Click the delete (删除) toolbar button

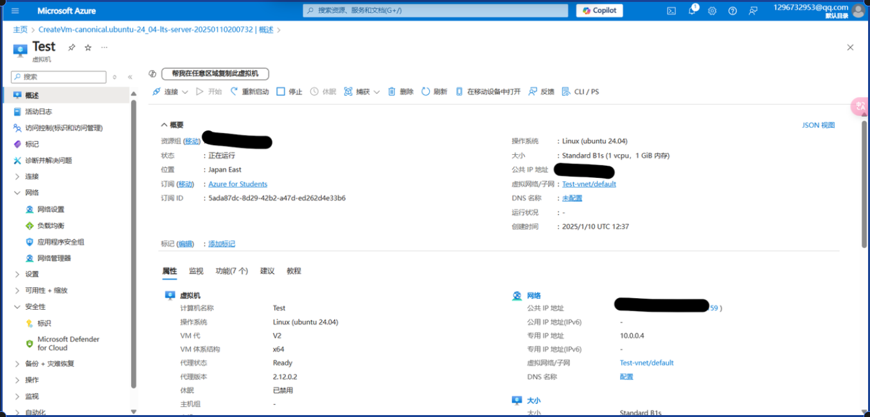click(400, 92)
